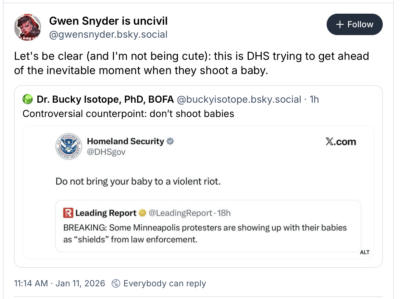Click the "Everybody can reply" label
Screen dimensions: 400x299
point(165,283)
